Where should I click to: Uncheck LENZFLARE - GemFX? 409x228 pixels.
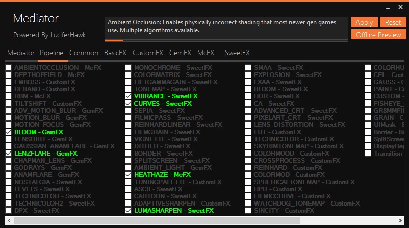(x=9, y=154)
